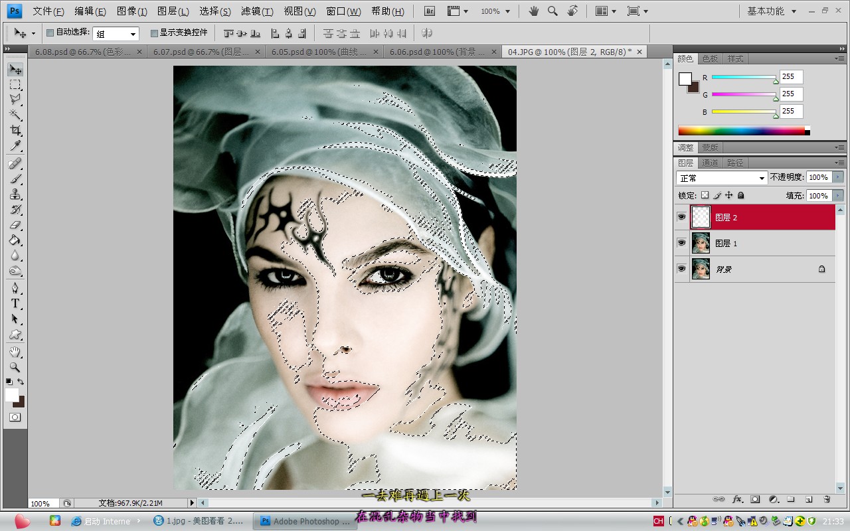Screen dimensions: 850x531
Task: Open the 样式 tab
Action: pyautogui.click(x=735, y=58)
